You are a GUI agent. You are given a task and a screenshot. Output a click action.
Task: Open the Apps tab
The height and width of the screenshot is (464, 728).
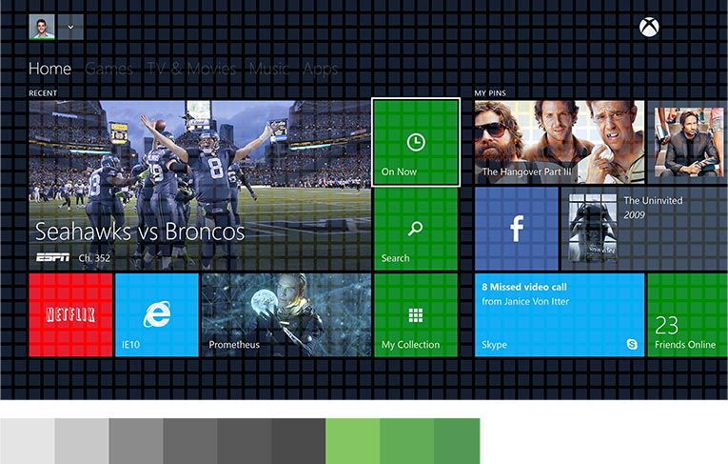tap(320, 69)
